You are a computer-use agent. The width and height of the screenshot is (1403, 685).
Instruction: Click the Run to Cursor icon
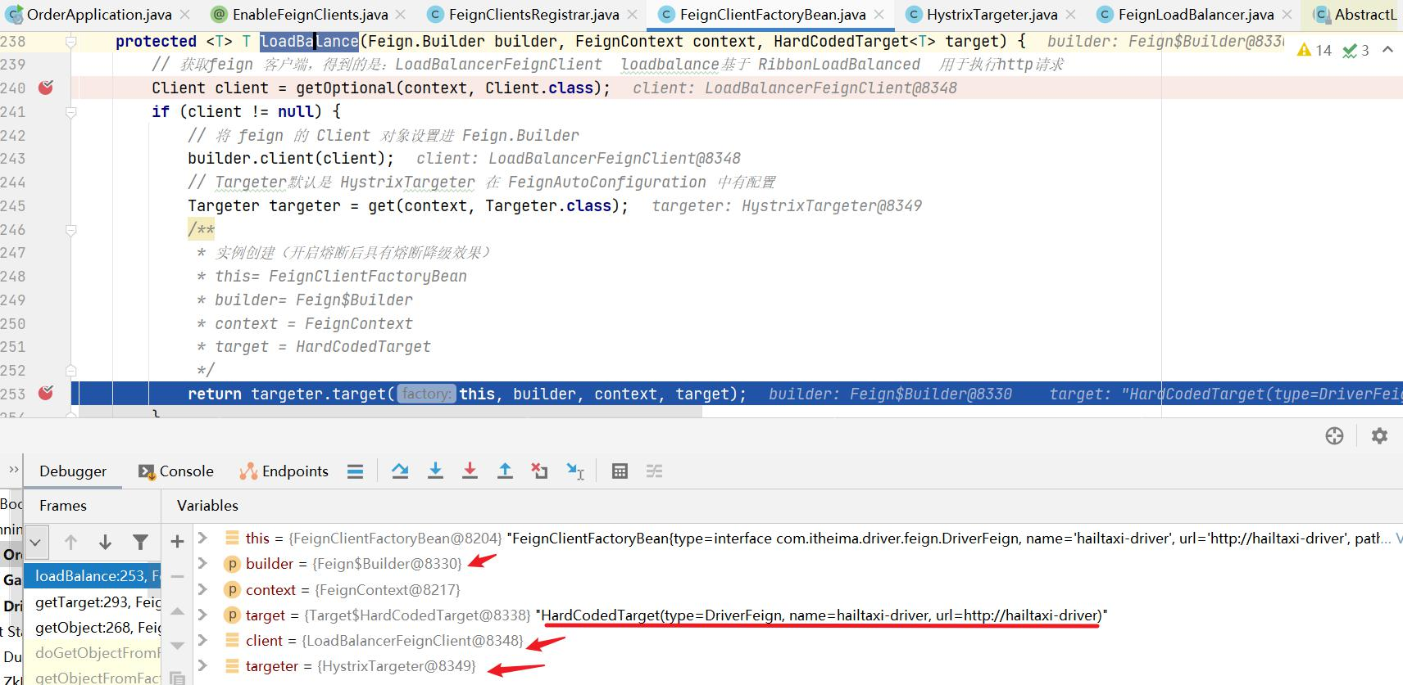pyautogui.click(x=575, y=471)
